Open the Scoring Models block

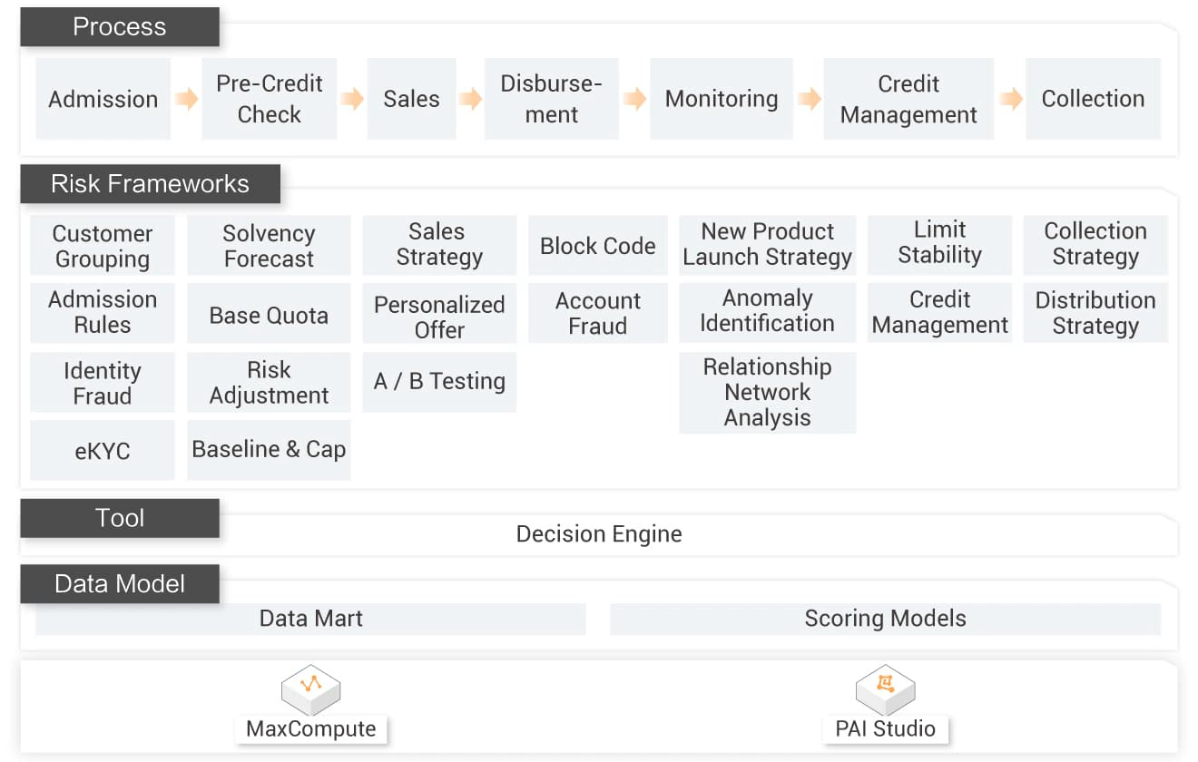[x=885, y=619]
